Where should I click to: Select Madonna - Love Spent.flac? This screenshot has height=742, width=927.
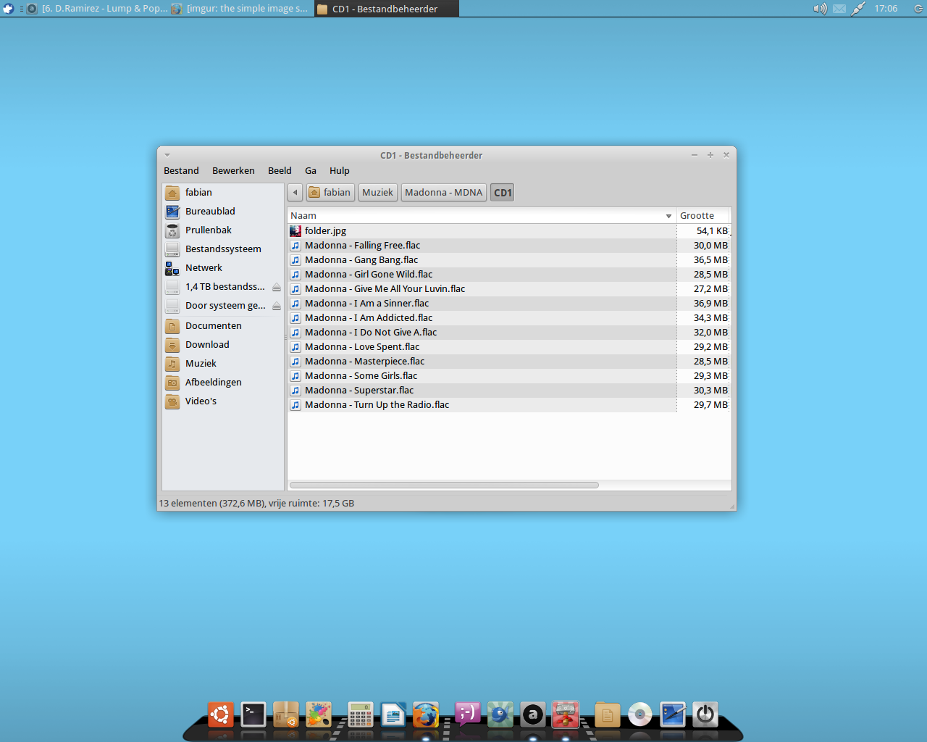(x=508, y=347)
